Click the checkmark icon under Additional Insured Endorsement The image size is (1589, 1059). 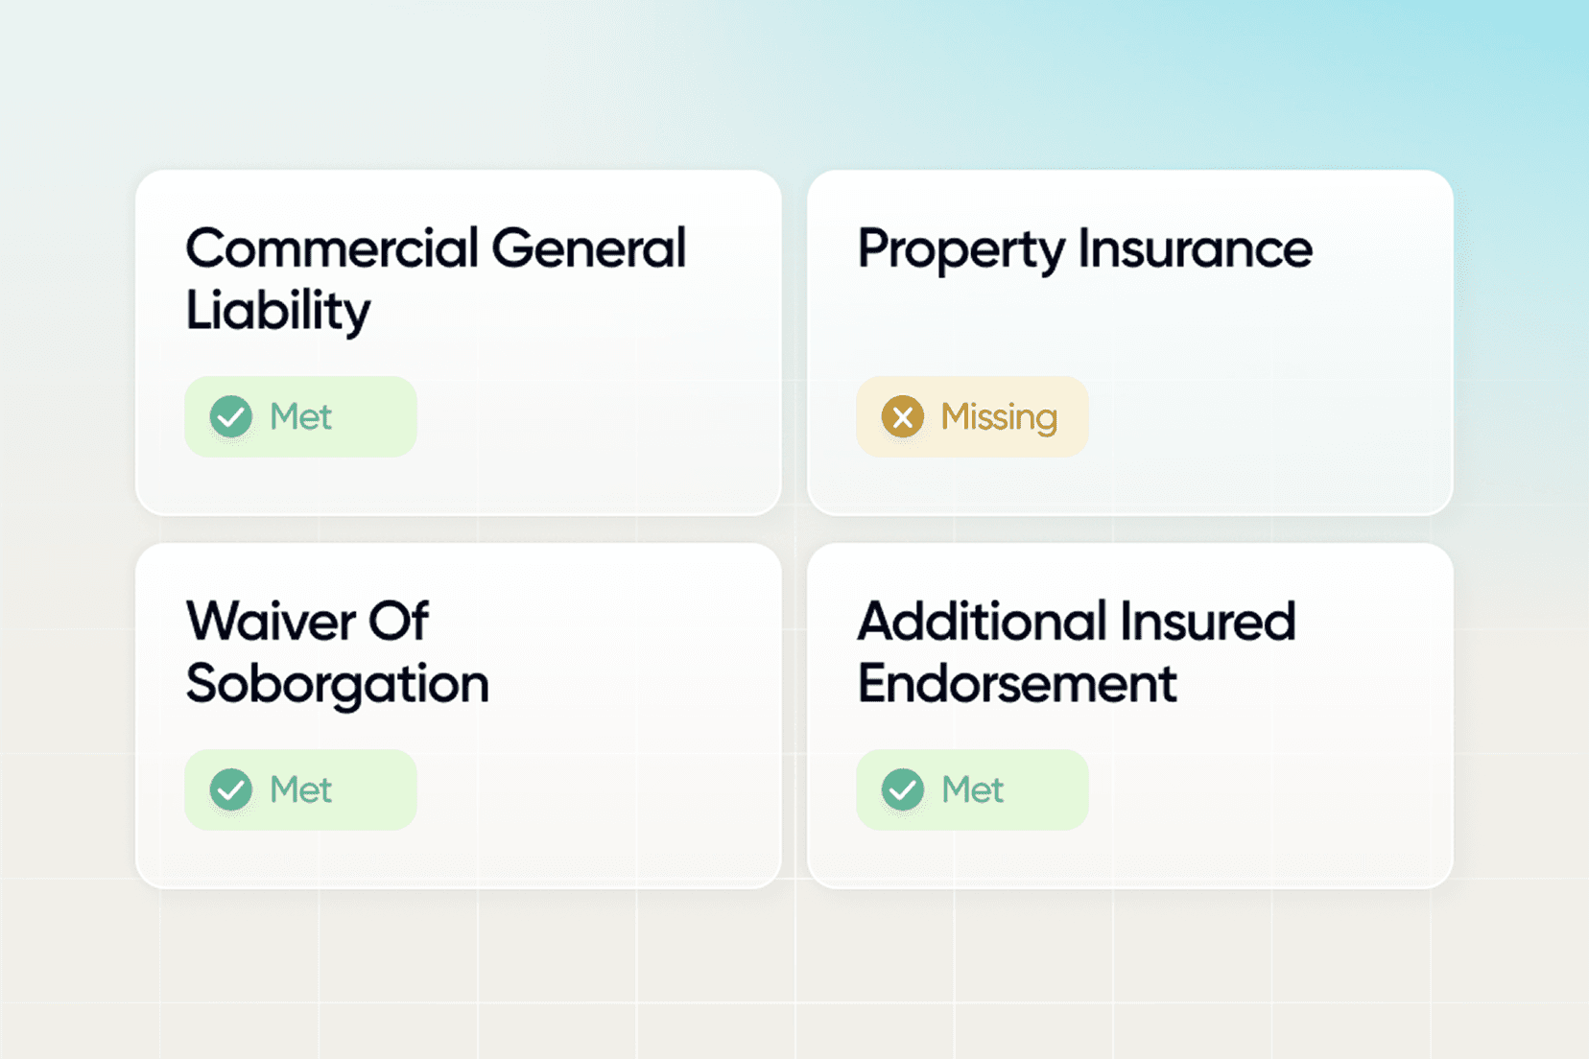click(903, 789)
